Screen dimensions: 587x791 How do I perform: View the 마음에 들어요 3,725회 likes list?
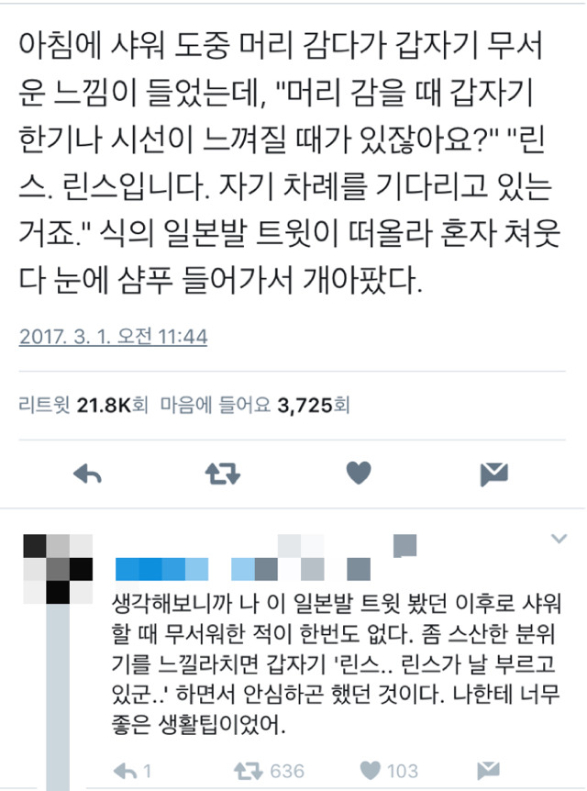255,405
